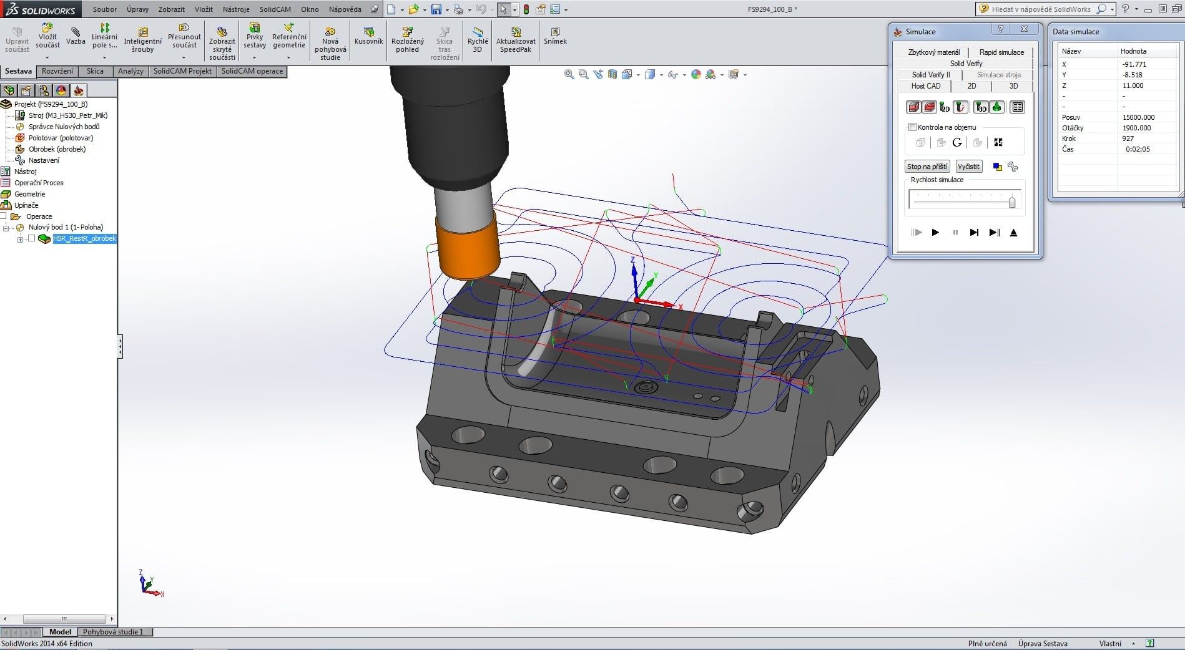Viewport: 1185px width, 650px height.
Task: Expand the HSR_RestR_obrobek operation node
Action: (21, 239)
